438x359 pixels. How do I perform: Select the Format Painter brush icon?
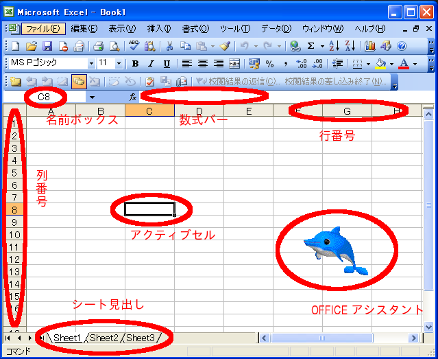[224, 46]
